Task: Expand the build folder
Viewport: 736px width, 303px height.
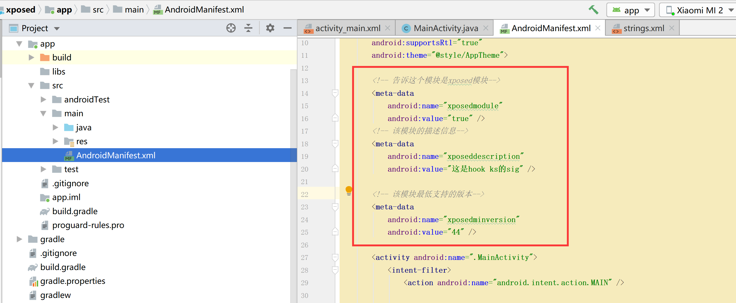Action: tap(31, 57)
